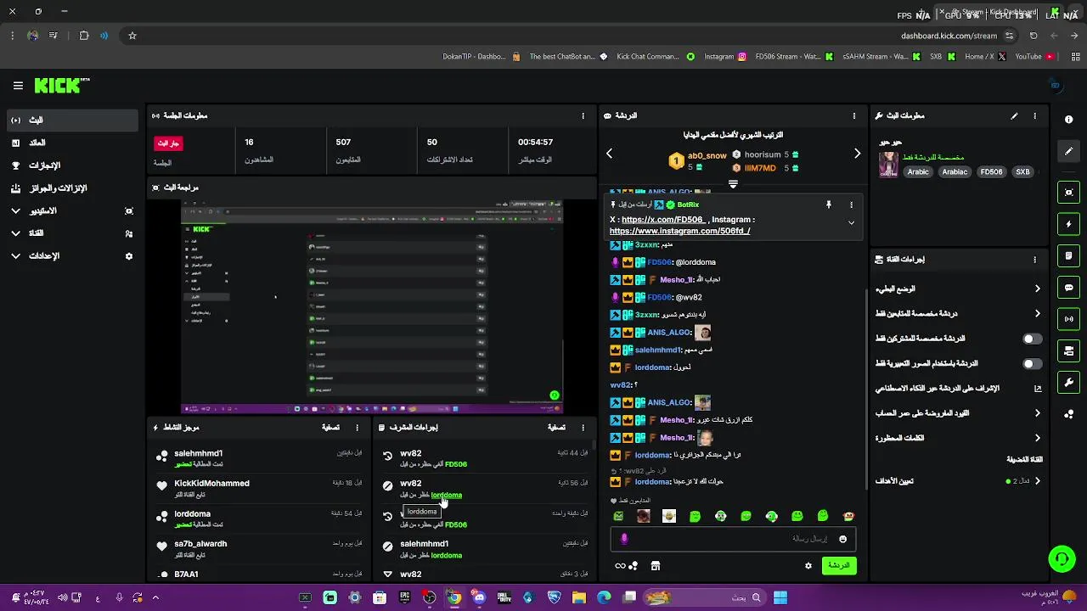
Task: Go to previous leaderboard page arrow
Action: (609, 154)
